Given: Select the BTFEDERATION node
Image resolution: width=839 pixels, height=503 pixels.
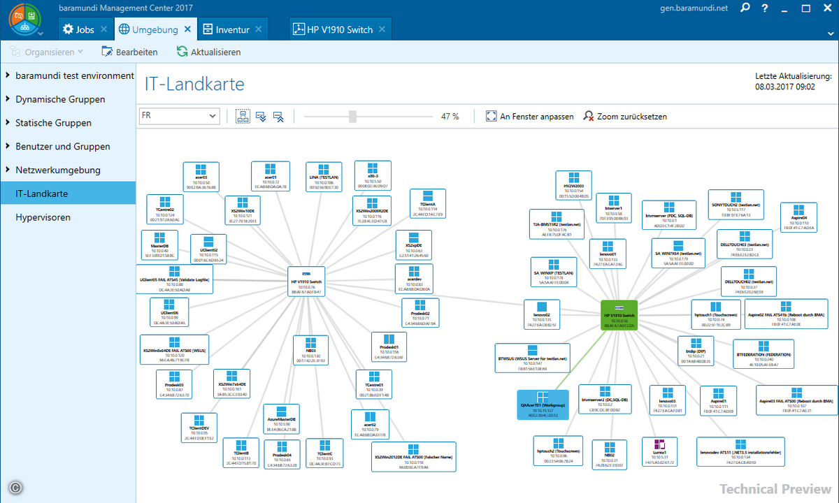Looking at the screenshot, I should coord(763,353).
